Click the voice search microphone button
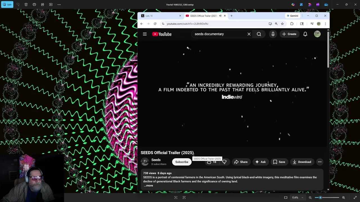 273,34
